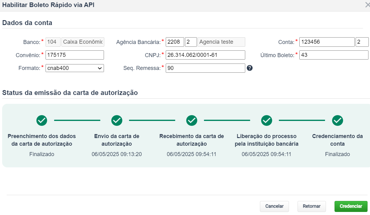The image size is (370, 215).
Task: Focus the CNPJ input field
Action: [205, 55]
